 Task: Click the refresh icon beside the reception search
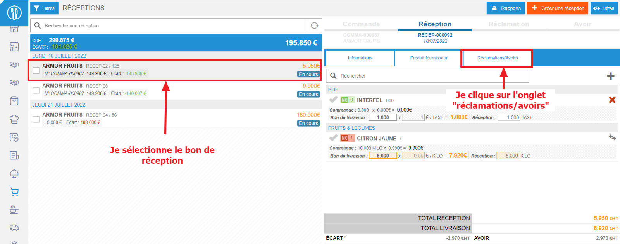point(314,25)
